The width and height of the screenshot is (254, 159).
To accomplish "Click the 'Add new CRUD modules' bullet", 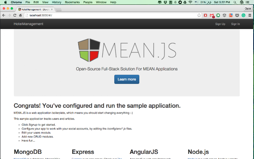I will click(x=37, y=137).
